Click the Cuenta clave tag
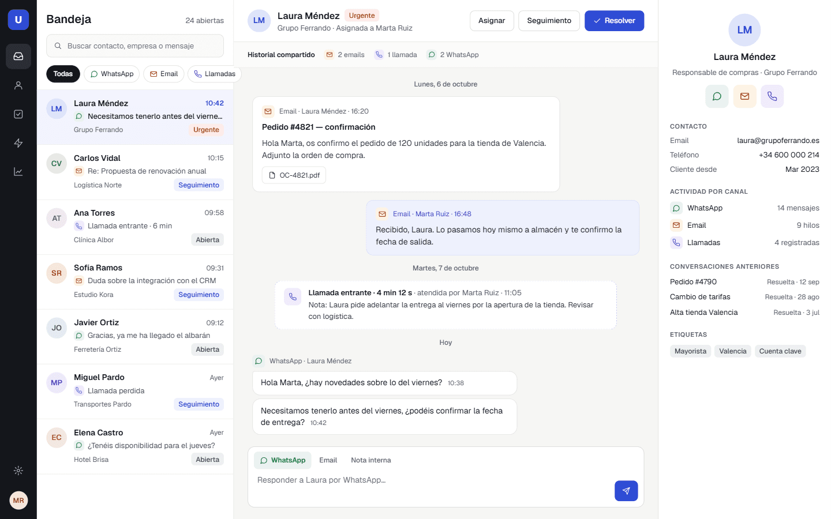This screenshot has width=831, height=519. 780,351
